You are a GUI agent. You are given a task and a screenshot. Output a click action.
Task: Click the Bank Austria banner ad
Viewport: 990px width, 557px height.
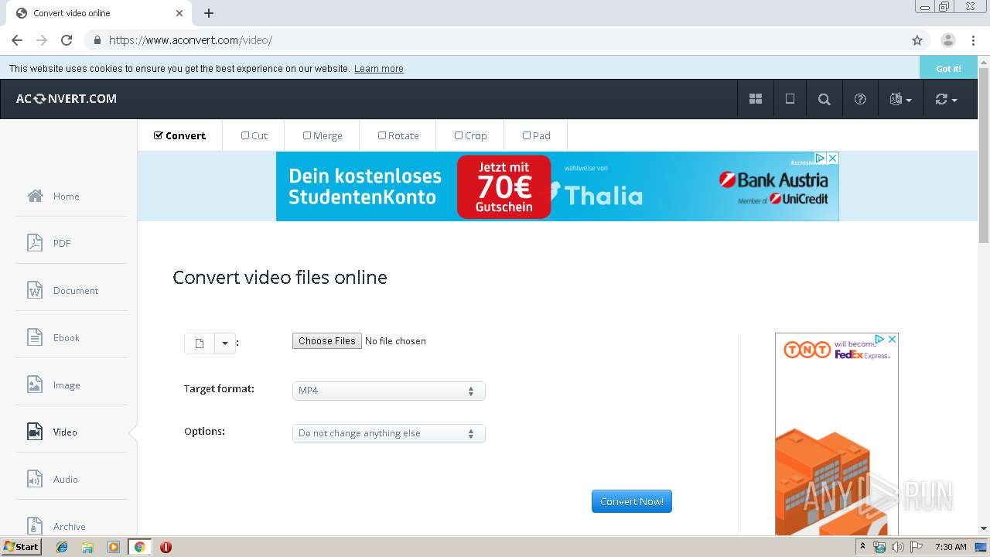coord(557,186)
